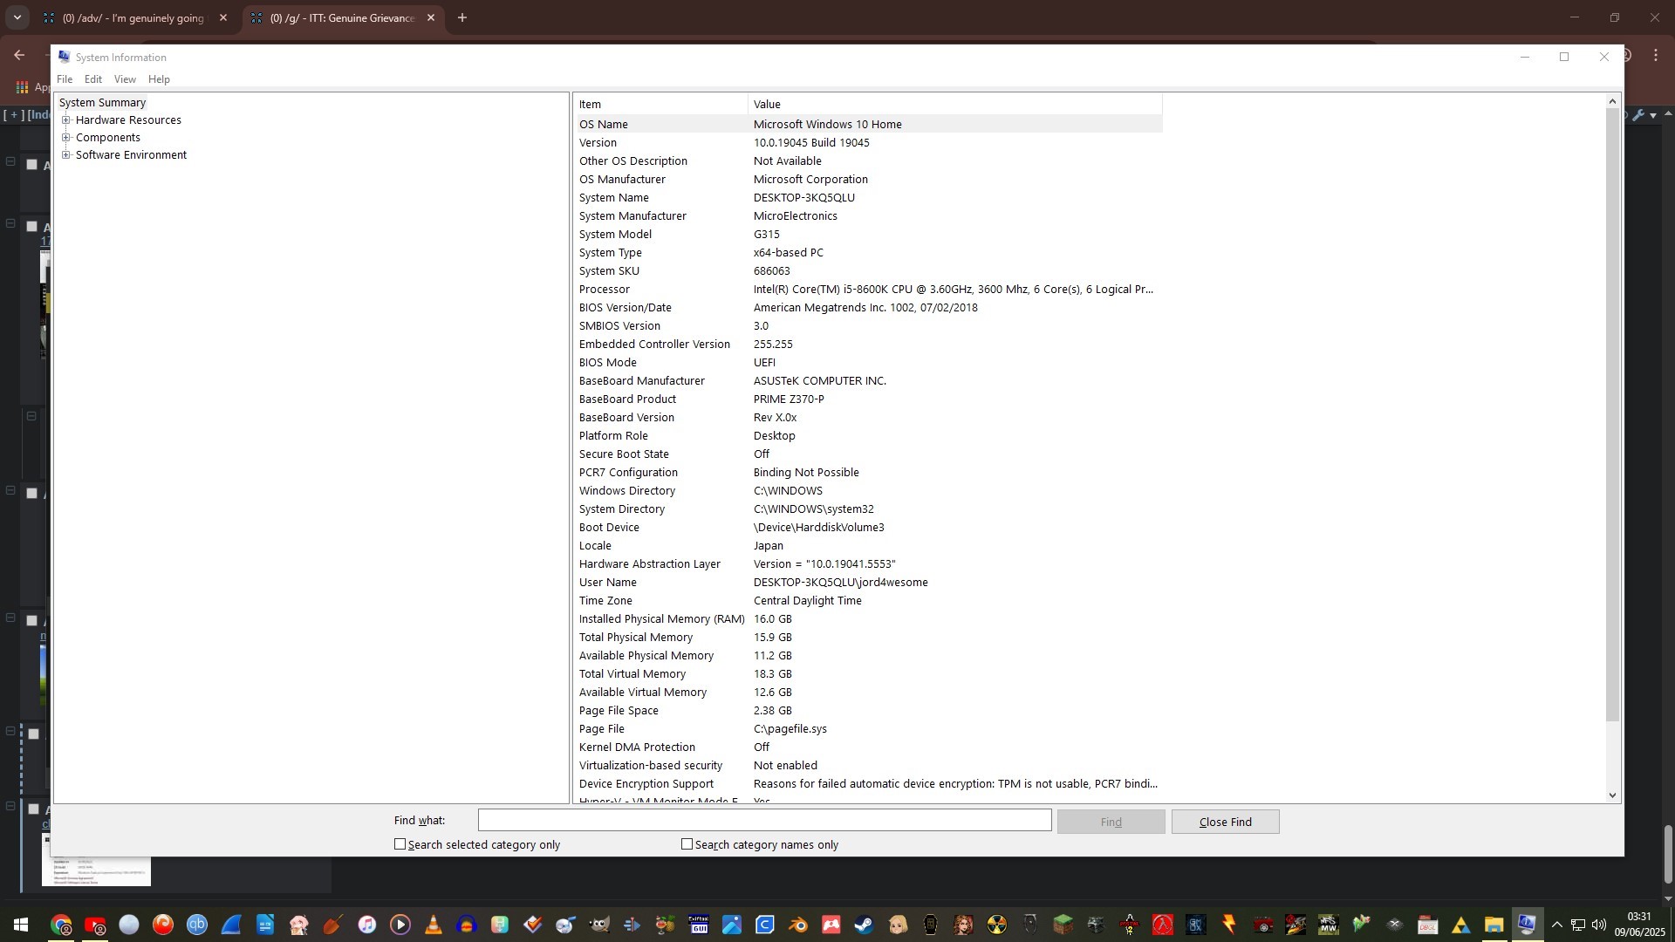Viewport: 1675px width, 942px height.
Task: Open qBittorrent from the taskbar
Action: pos(197,925)
